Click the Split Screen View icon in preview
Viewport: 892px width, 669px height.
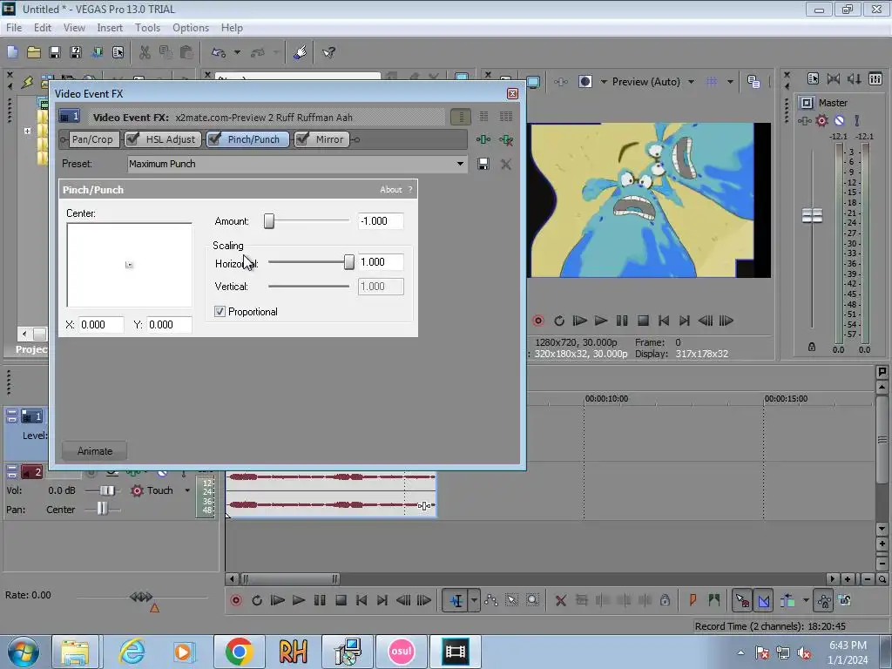tap(585, 82)
